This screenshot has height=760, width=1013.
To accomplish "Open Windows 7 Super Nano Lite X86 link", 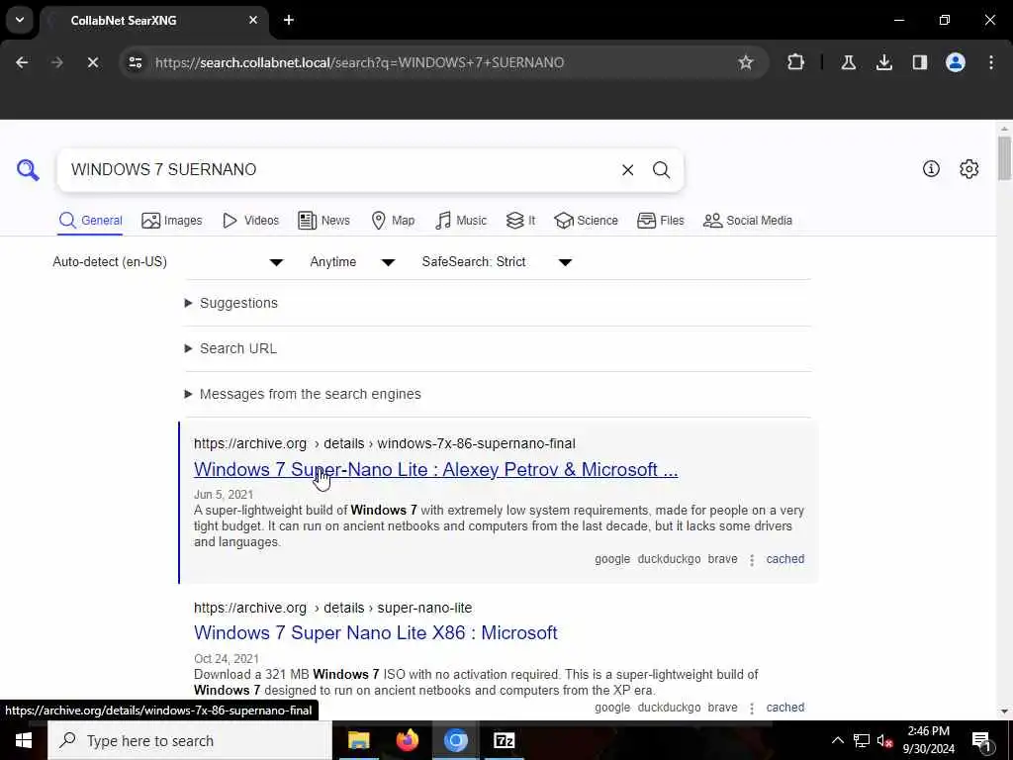I will click(375, 632).
